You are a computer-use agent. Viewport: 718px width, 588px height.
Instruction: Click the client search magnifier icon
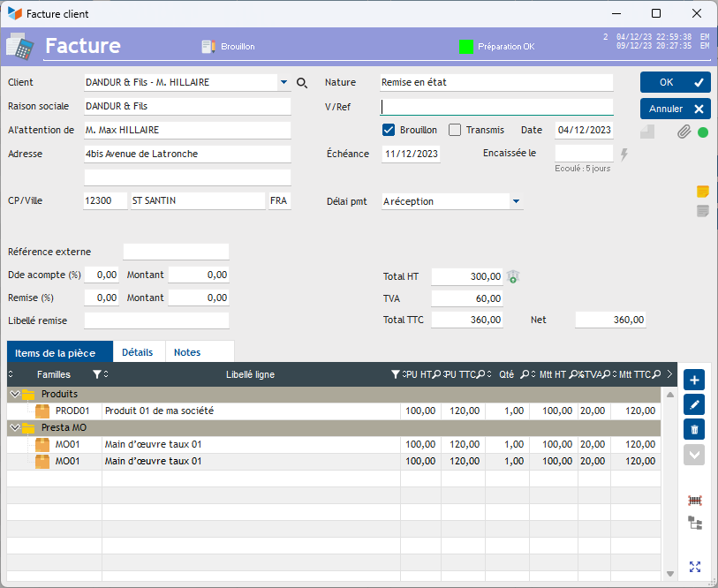[302, 83]
